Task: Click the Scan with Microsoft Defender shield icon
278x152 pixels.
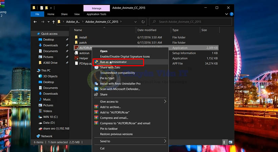Action: (x=97, y=89)
